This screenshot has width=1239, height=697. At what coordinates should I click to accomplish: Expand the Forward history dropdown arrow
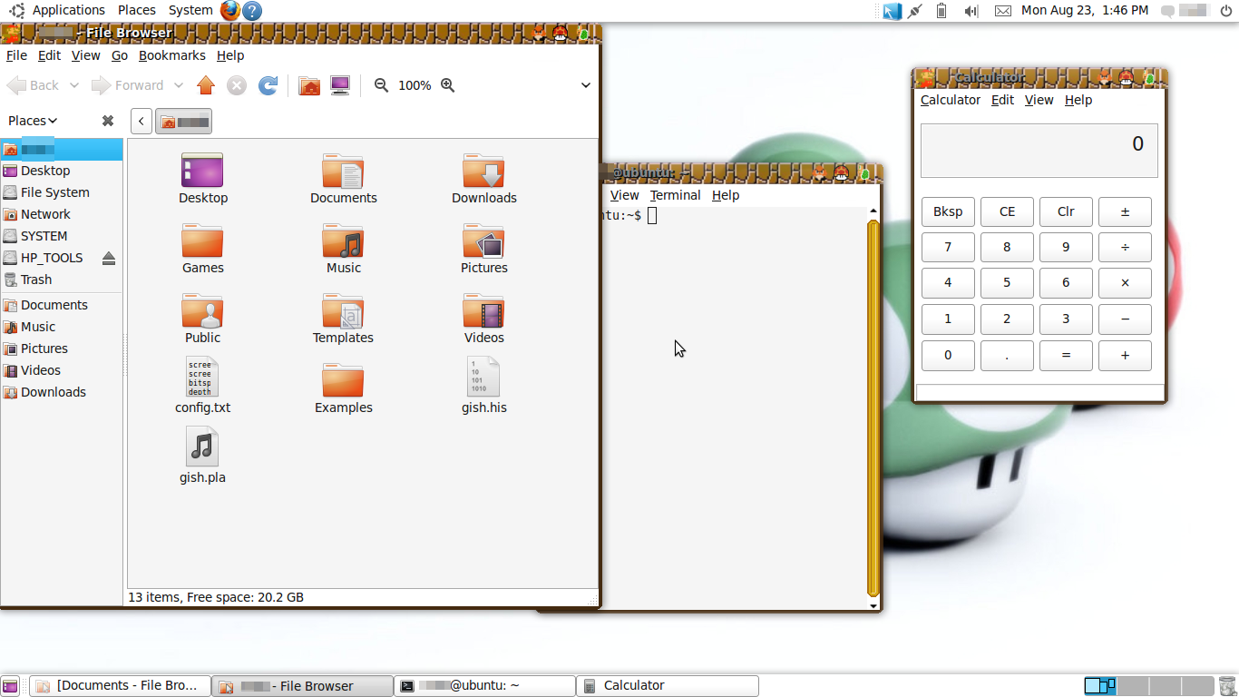coord(179,85)
